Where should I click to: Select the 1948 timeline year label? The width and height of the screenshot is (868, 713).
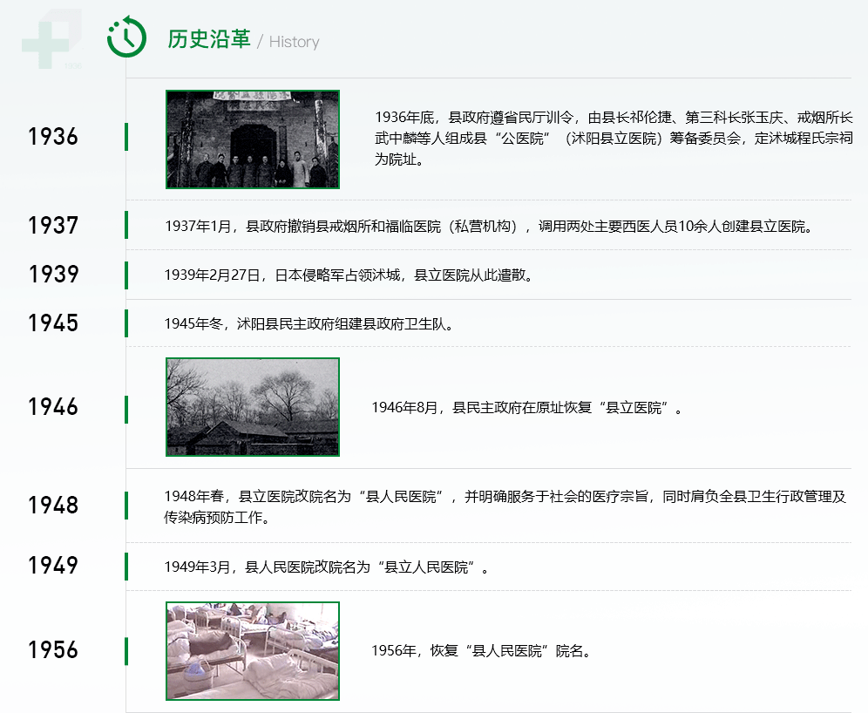tap(53, 506)
